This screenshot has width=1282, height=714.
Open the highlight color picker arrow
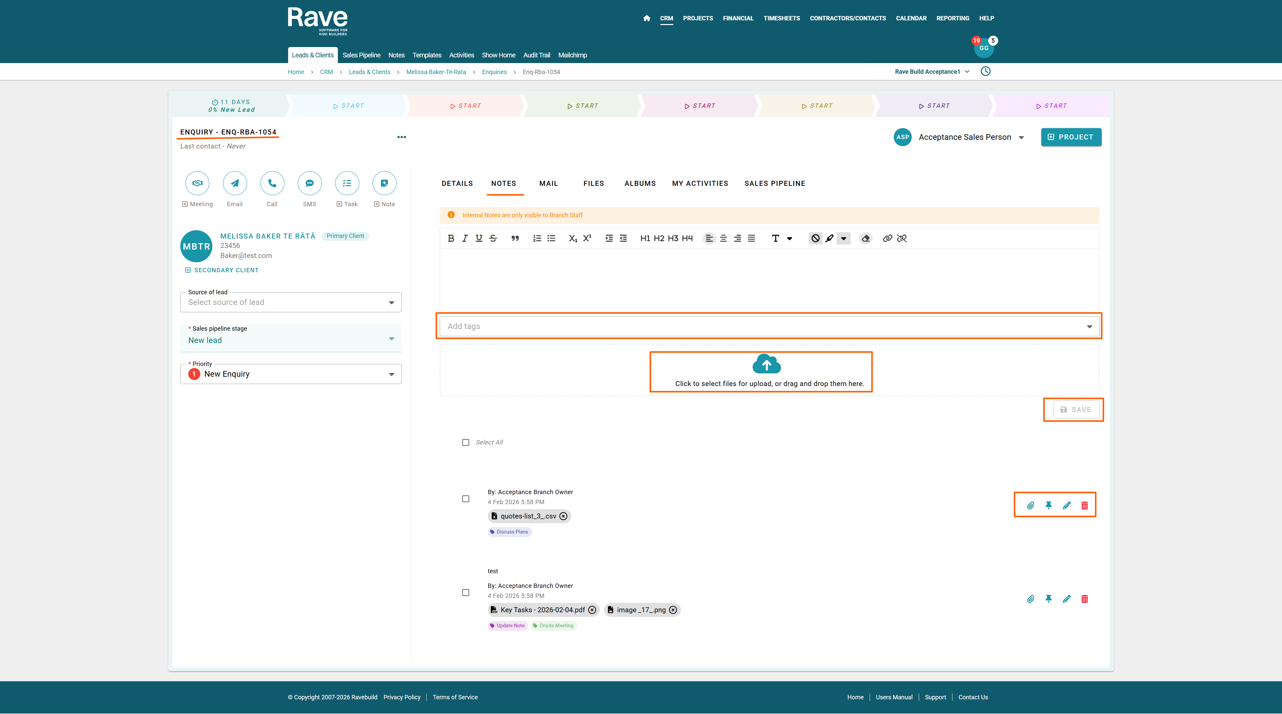[x=843, y=238]
